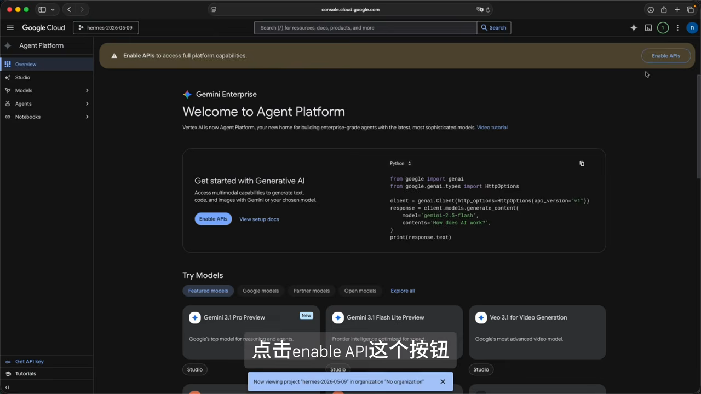Viewport: 701px width, 394px height.
Task: Switch to the Google models tab
Action: (x=261, y=291)
